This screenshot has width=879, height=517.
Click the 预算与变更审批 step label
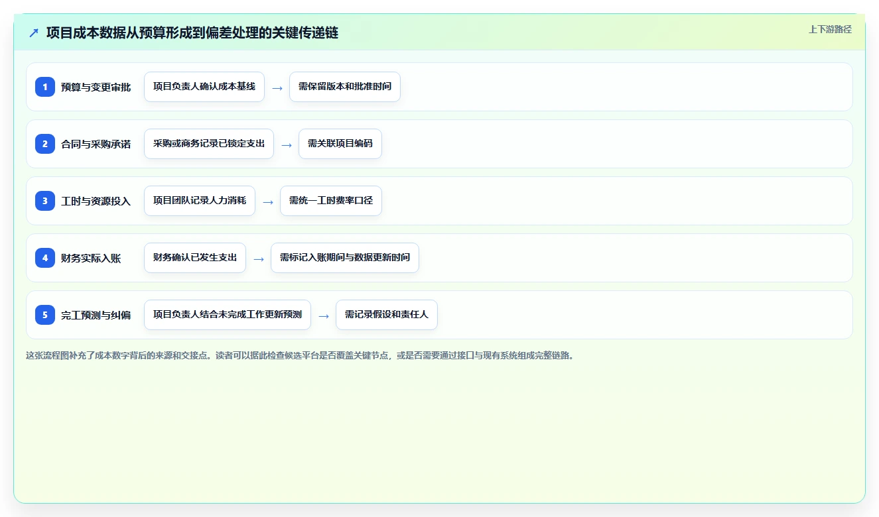(96, 87)
